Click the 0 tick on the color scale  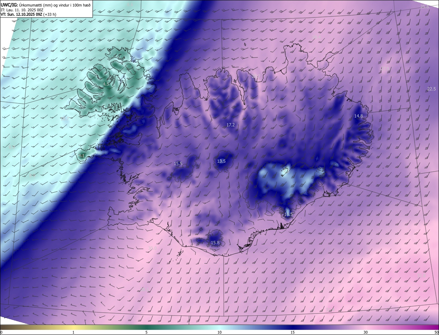(1, 332)
